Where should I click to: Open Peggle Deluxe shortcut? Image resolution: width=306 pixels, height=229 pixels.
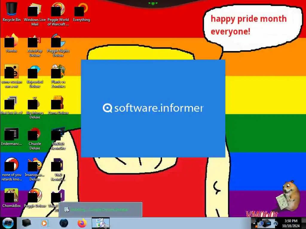click(35, 198)
